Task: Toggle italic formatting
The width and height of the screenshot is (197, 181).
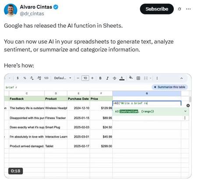Action: [107, 78]
